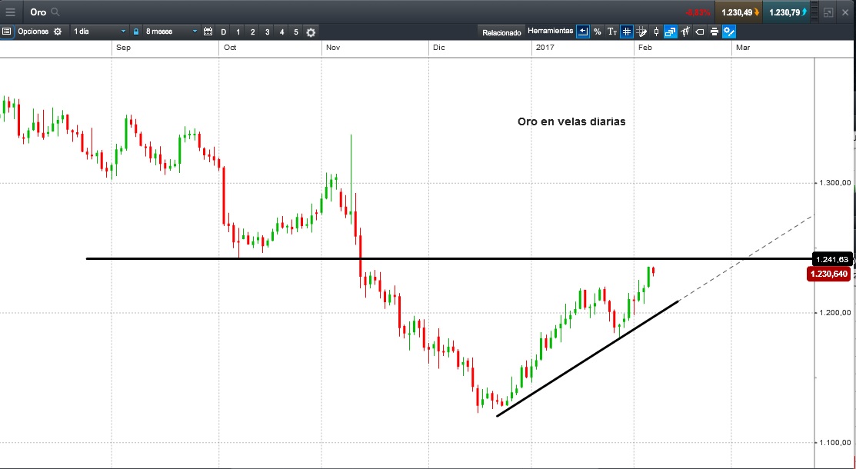Click the Dic label on time axis

pos(439,48)
